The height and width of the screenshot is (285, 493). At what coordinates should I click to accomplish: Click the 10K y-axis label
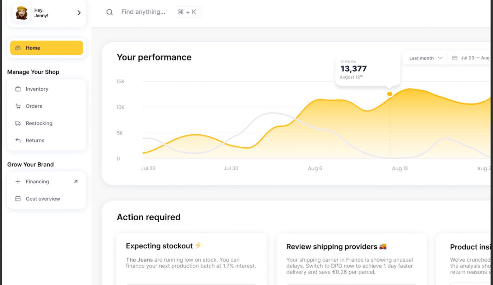(x=120, y=107)
